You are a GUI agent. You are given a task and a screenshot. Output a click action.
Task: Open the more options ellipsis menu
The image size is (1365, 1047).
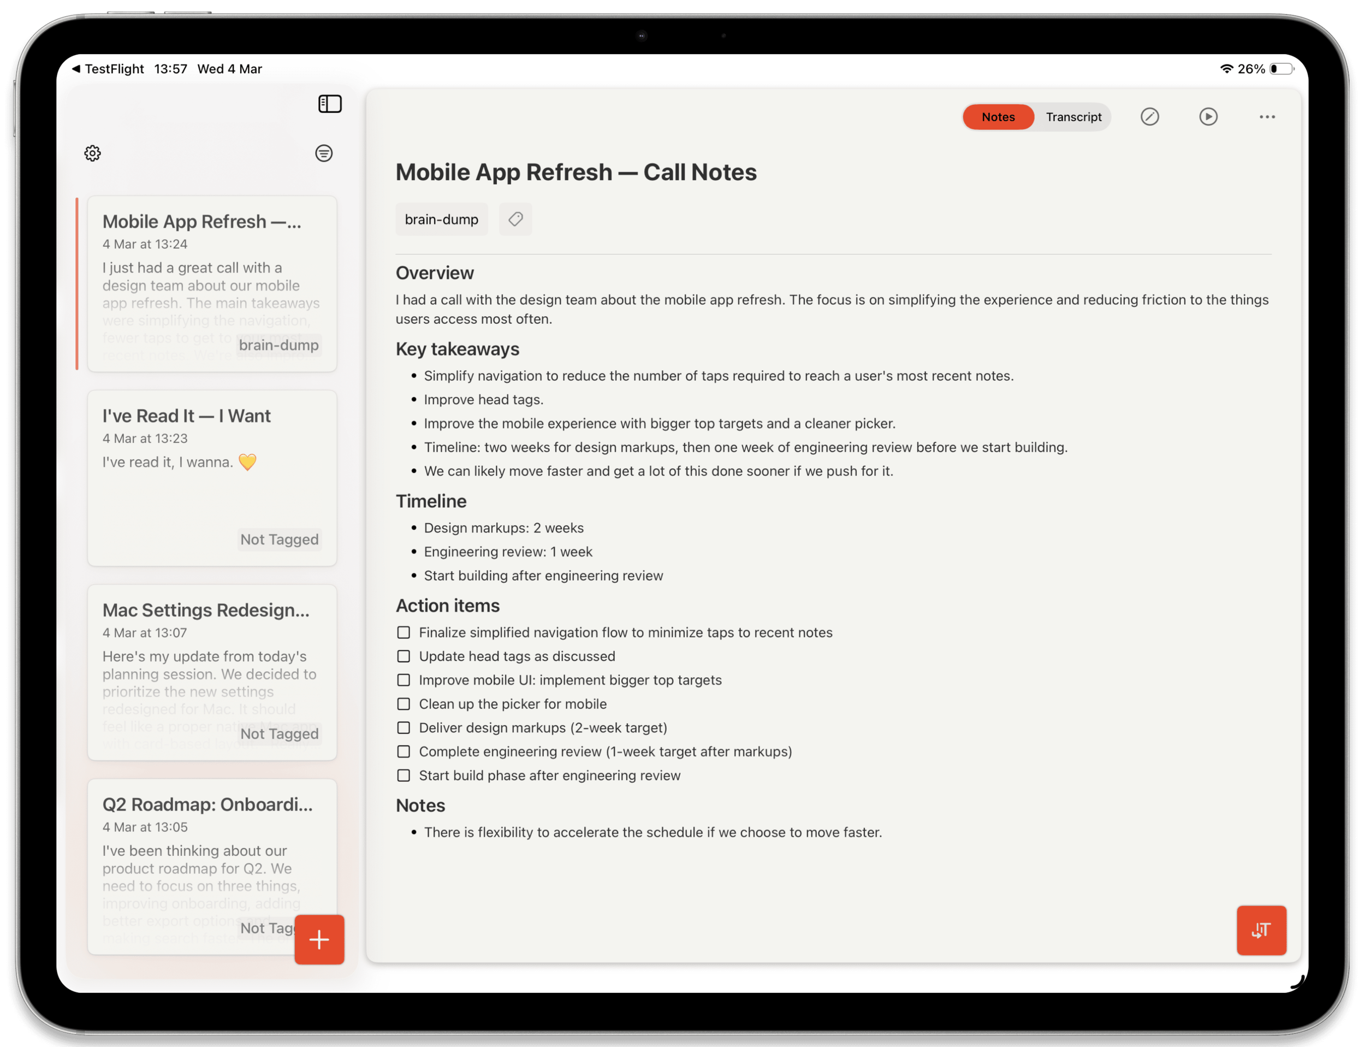click(1267, 116)
